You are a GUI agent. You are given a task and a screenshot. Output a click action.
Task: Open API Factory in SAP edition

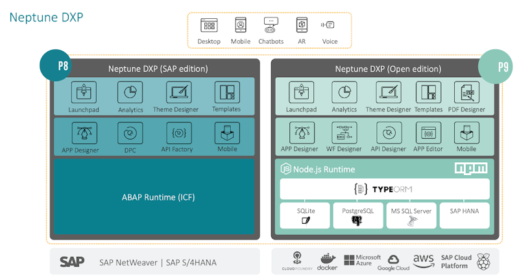point(178,133)
